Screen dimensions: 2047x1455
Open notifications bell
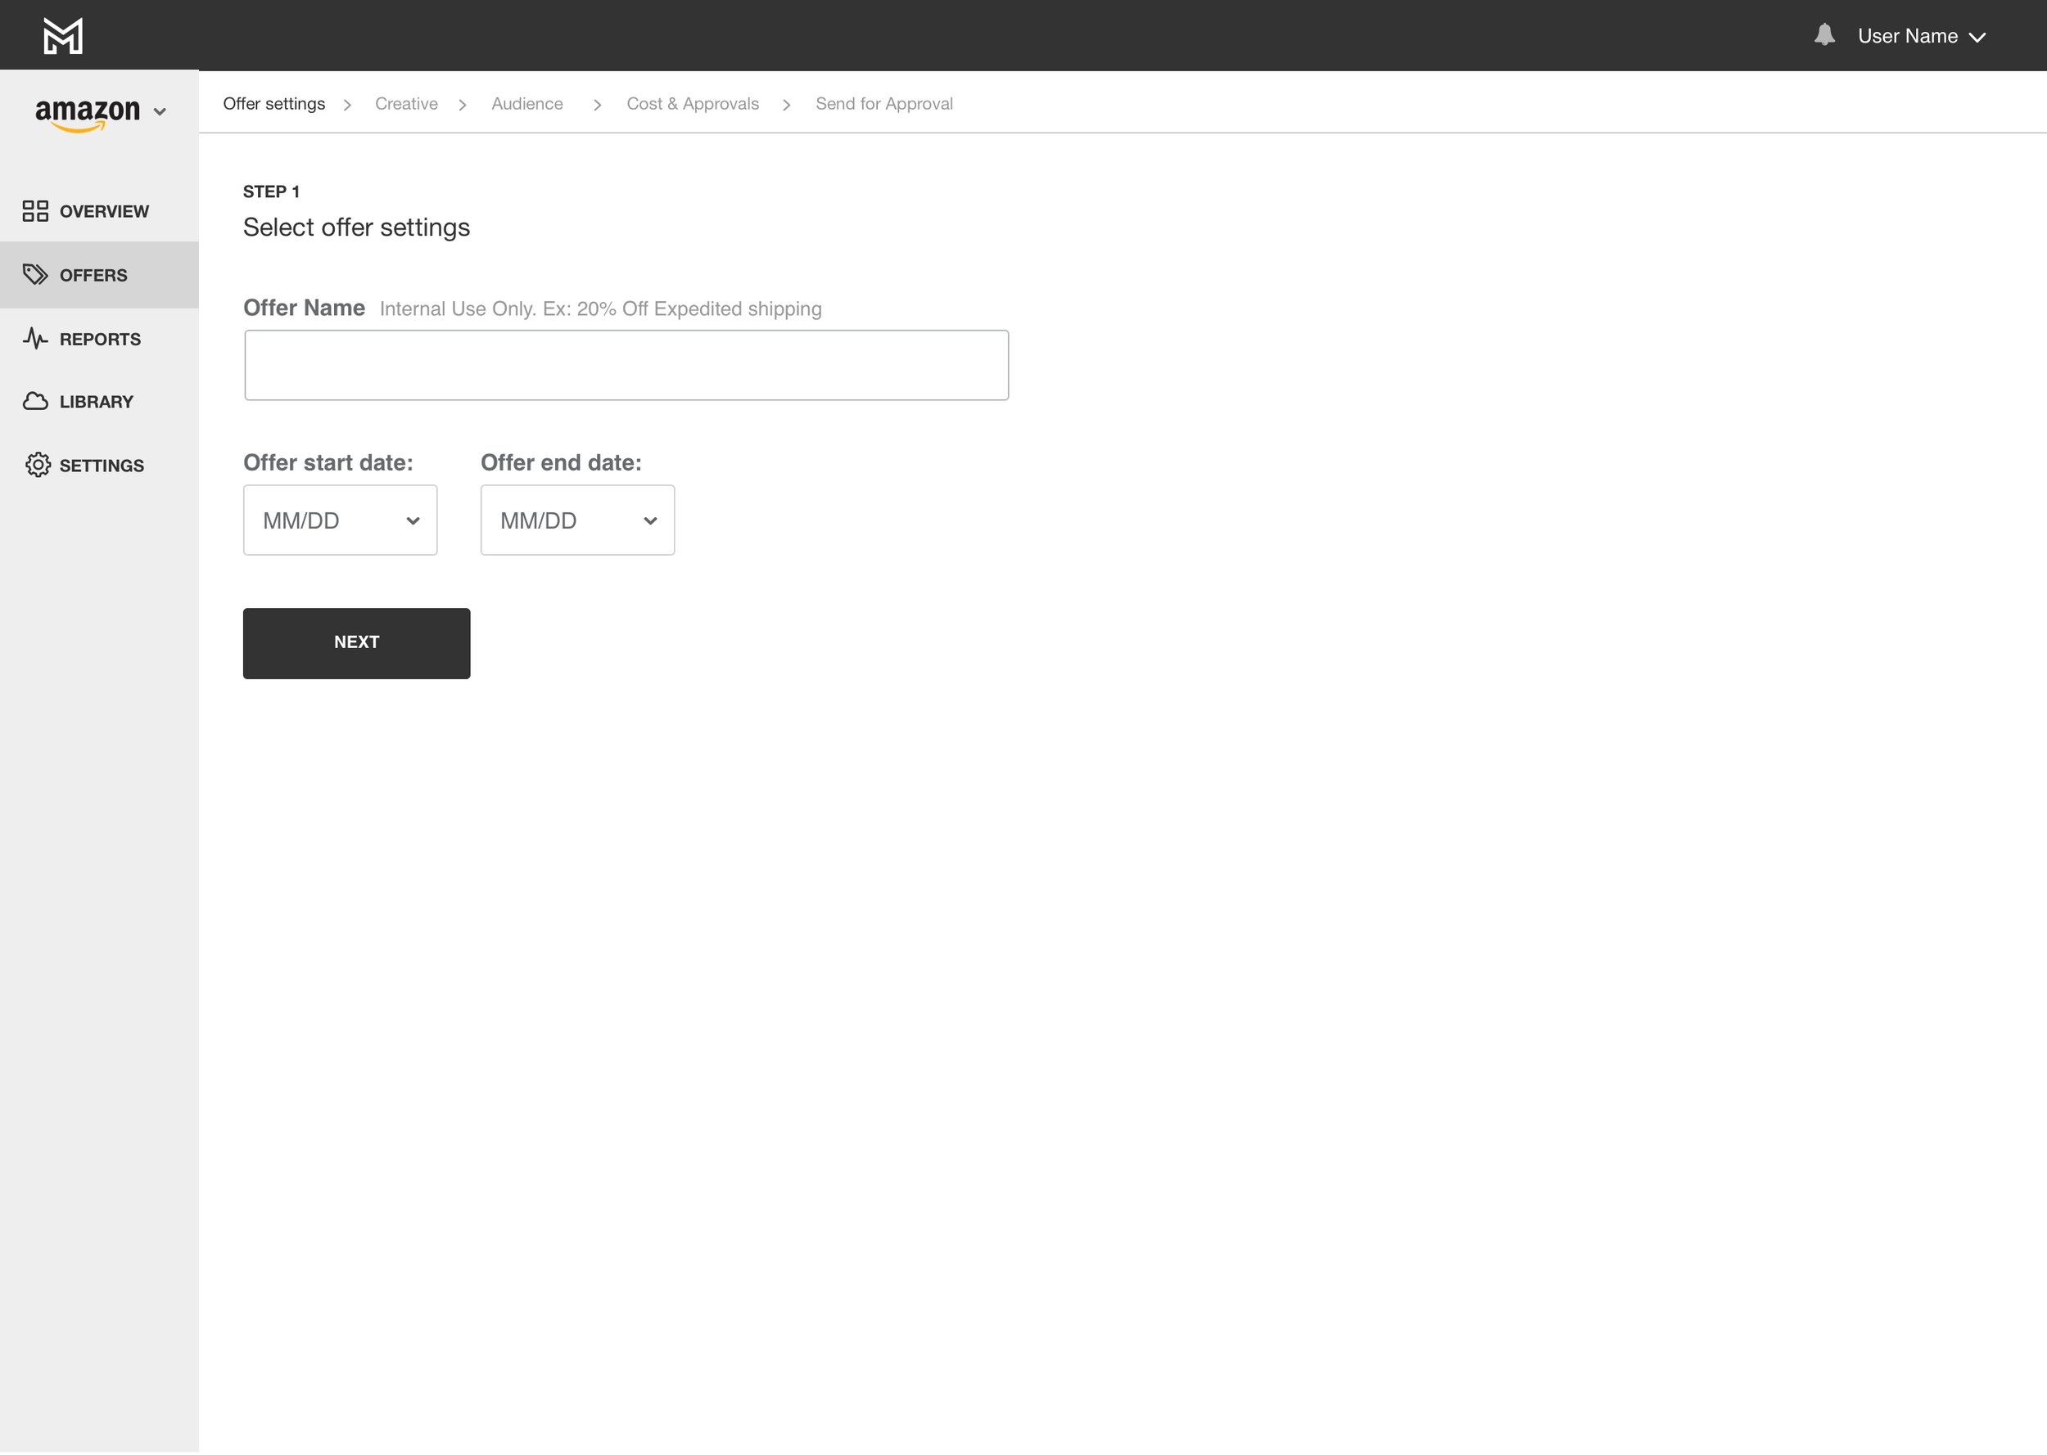click(x=1823, y=35)
